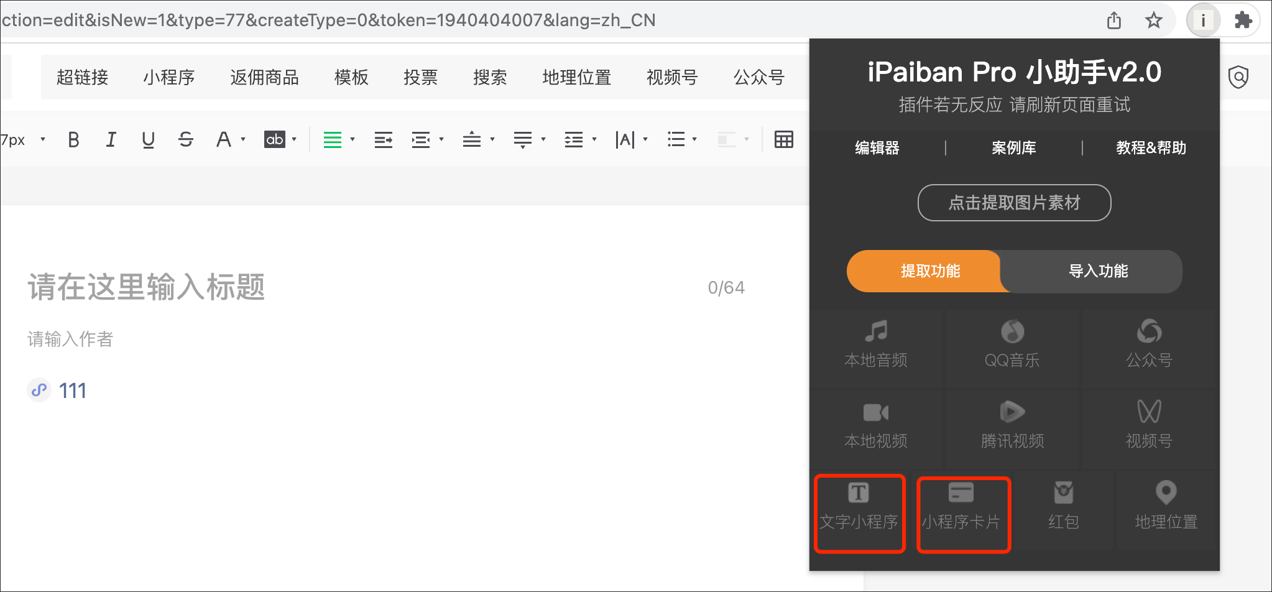Image resolution: width=1272 pixels, height=592 pixels.
Task: Expand the font size dropdown
Action: point(43,140)
